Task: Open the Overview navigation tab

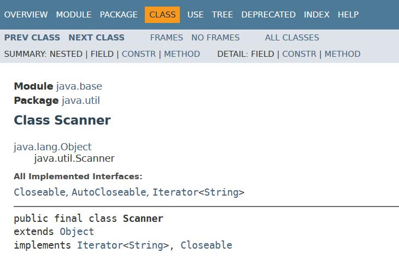Action: point(26,15)
